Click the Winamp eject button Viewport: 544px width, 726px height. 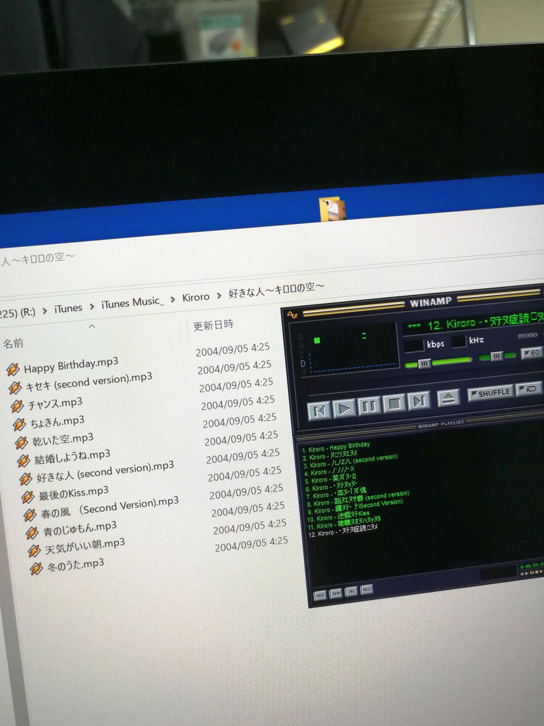(448, 398)
